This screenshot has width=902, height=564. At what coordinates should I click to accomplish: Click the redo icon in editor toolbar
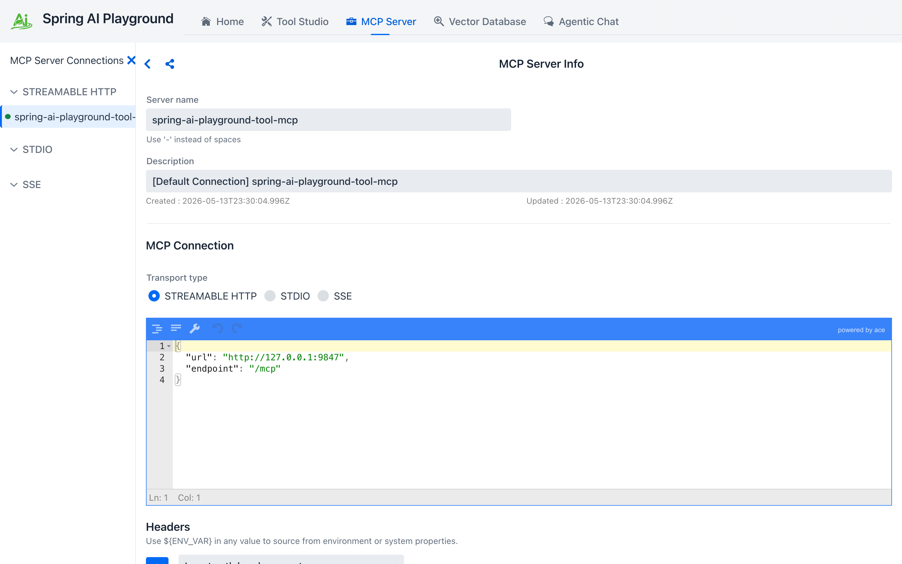[237, 329]
